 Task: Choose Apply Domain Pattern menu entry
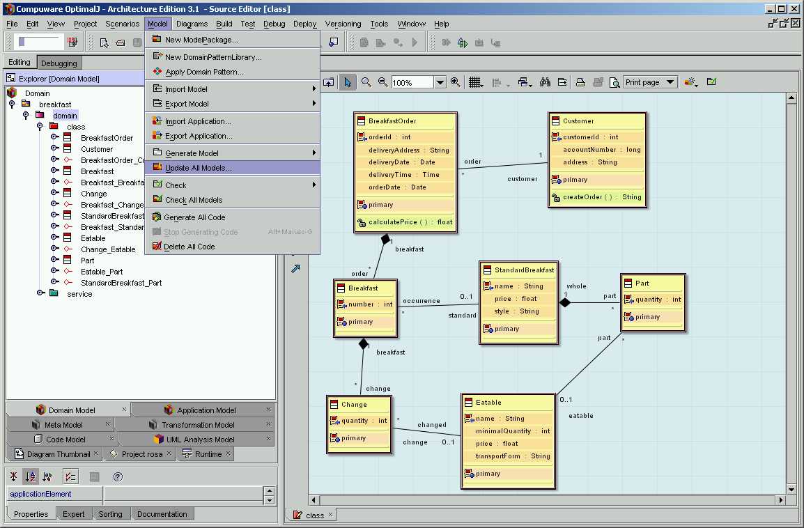(x=233, y=72)
